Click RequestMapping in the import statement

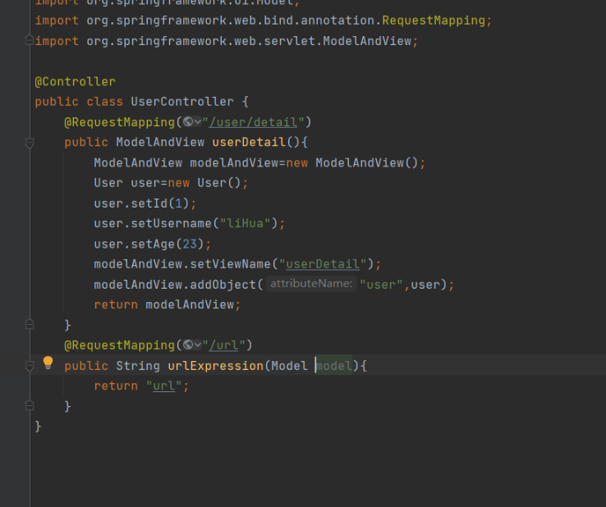[x=434, y=21]
